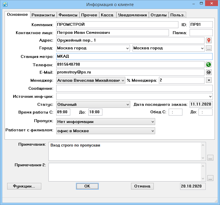Focus the Станция метро field

(x=135, y=56)
